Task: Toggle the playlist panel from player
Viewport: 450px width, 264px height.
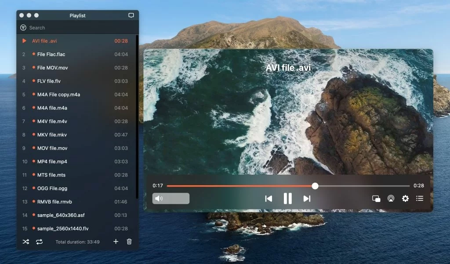Action: pyautogui.click(x=420, y=198)
